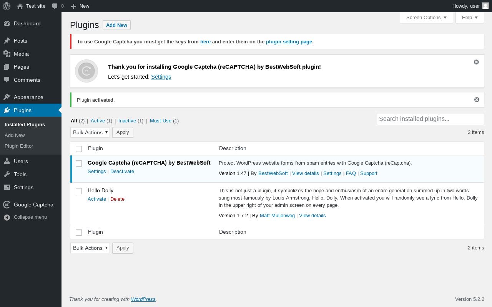Open Appearance via the paintbrush icon
492x307 pixels.
7,97
